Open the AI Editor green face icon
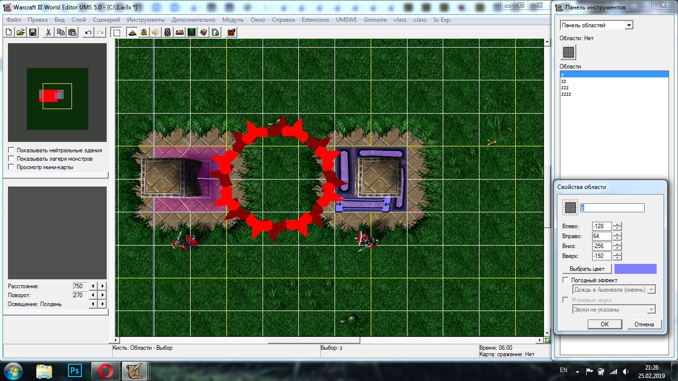The height and width of the screenshot is (381, 678). tap(192, 32)
